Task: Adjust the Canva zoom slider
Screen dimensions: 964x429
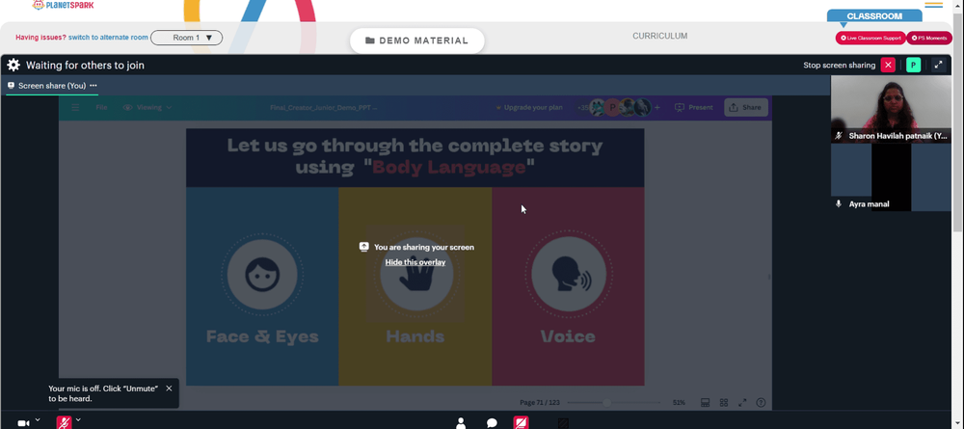Action: [606, 403]
